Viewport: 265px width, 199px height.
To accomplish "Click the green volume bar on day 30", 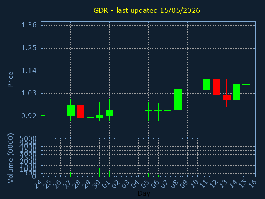I will click(x=99, y=173).
